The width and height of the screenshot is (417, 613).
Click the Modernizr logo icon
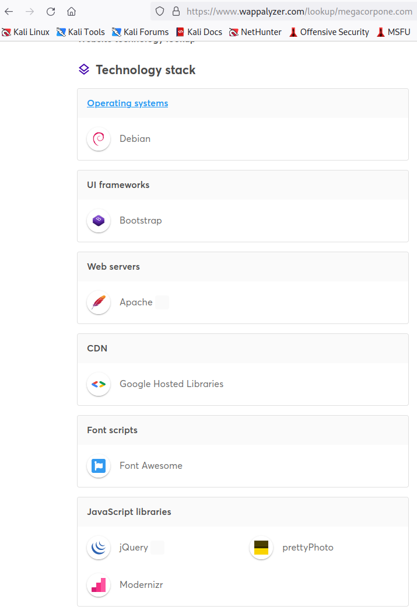(x=99, y=585)
